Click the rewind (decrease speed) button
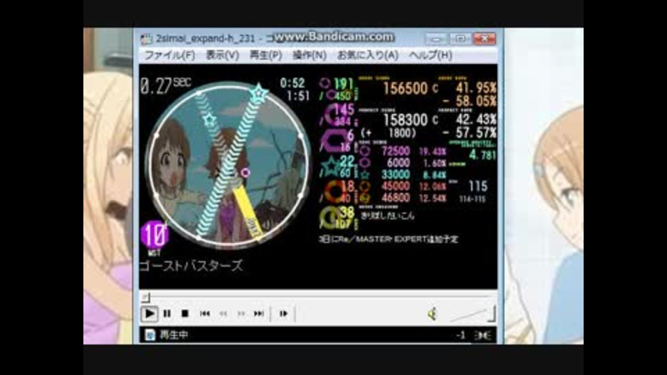The width and height of the screenshot is (667, 375). [x=223, y=314]
